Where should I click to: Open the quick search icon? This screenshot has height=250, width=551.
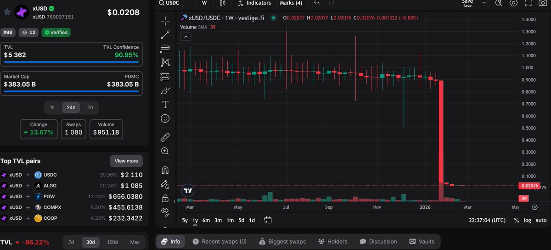[499, 3]
